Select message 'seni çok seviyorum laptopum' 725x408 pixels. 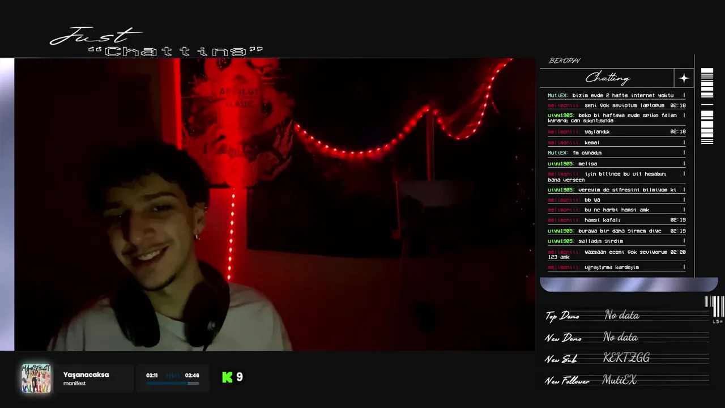(624, 105)
